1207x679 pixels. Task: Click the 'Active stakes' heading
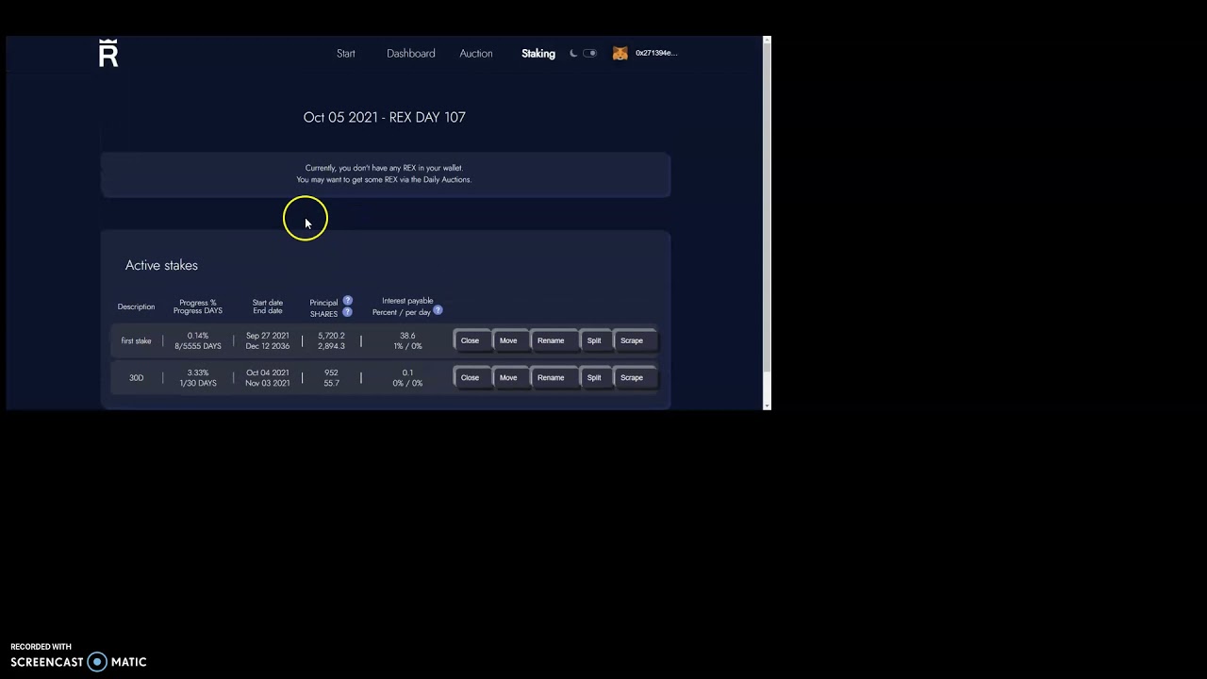pyautogui.click(x=161, y=265)
